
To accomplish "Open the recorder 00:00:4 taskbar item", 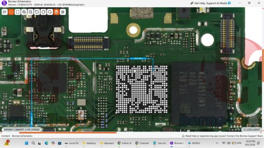I will [x=194, y=143].
